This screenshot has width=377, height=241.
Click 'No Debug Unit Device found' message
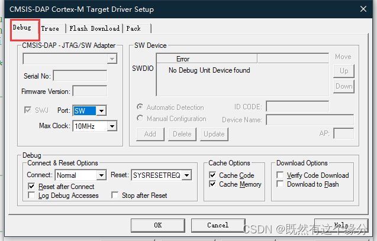(209, 70)
